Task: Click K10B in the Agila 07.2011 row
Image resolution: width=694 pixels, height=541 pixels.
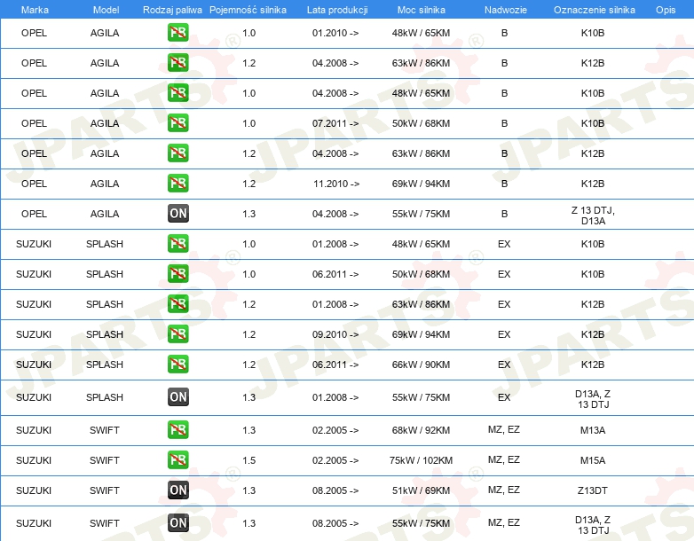Action: tap(593, 123)
